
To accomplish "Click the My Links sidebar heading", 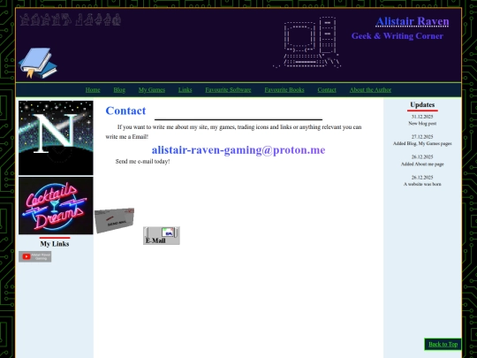I will coord(55,244).
